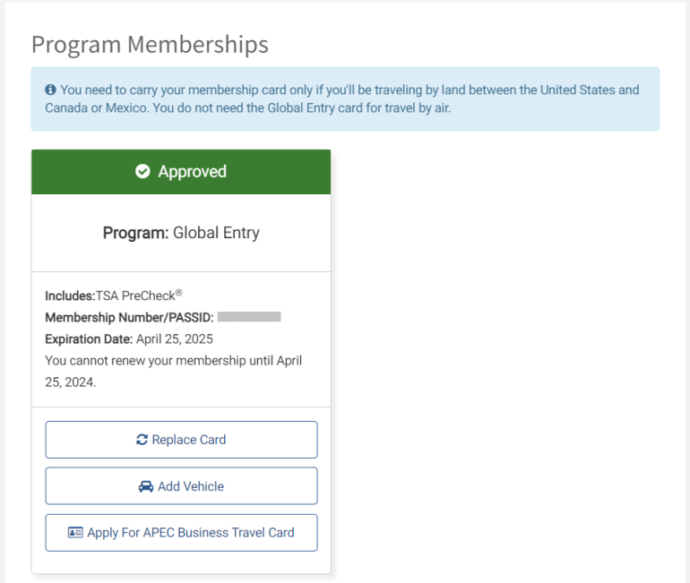
Task: Click the registered trademark symbol after PreCheck
Action: click(x=178, y=292)
